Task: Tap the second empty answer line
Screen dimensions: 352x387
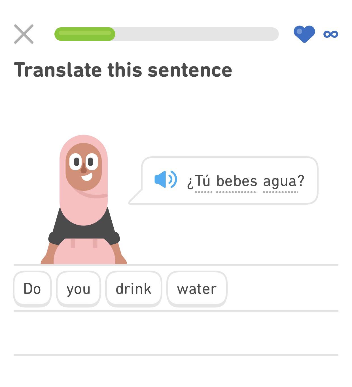Action: [x=176, y=355]
